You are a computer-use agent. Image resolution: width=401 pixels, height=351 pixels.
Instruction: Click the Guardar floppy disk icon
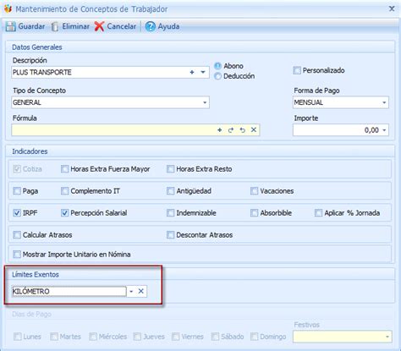tap(11, 26)
